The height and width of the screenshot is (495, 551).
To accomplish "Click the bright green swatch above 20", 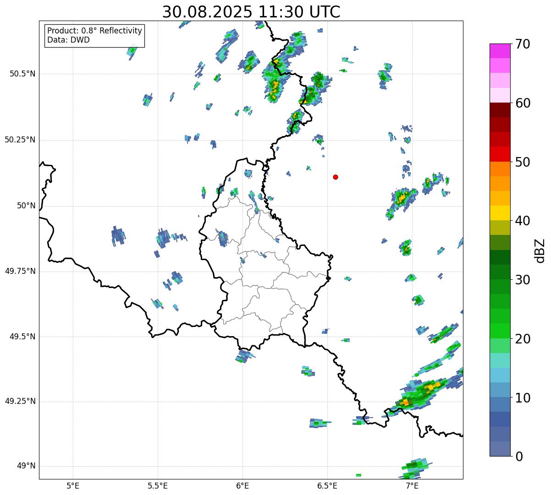I will click(x=500, y=331).
